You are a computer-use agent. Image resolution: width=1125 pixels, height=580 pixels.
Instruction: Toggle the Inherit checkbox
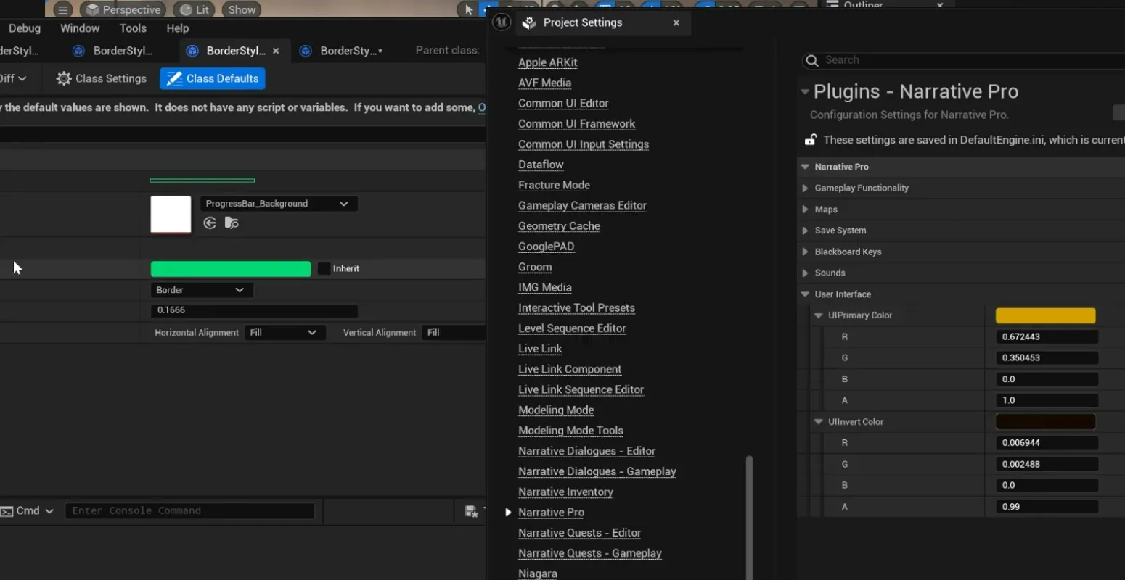click(x=324, y=268)
